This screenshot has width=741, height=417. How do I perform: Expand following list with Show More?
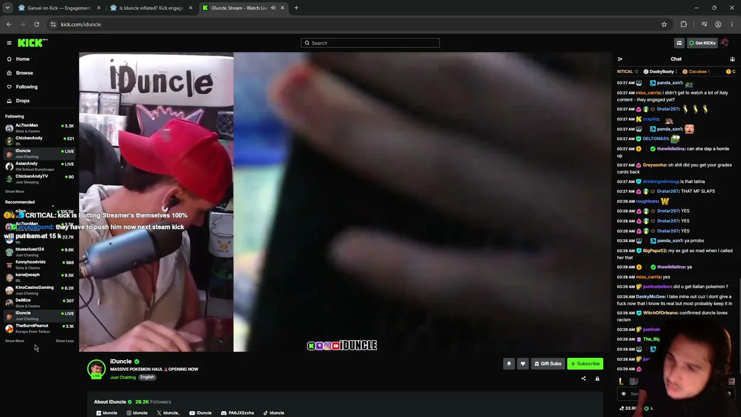pyautogui.click(x=14, y=192)
